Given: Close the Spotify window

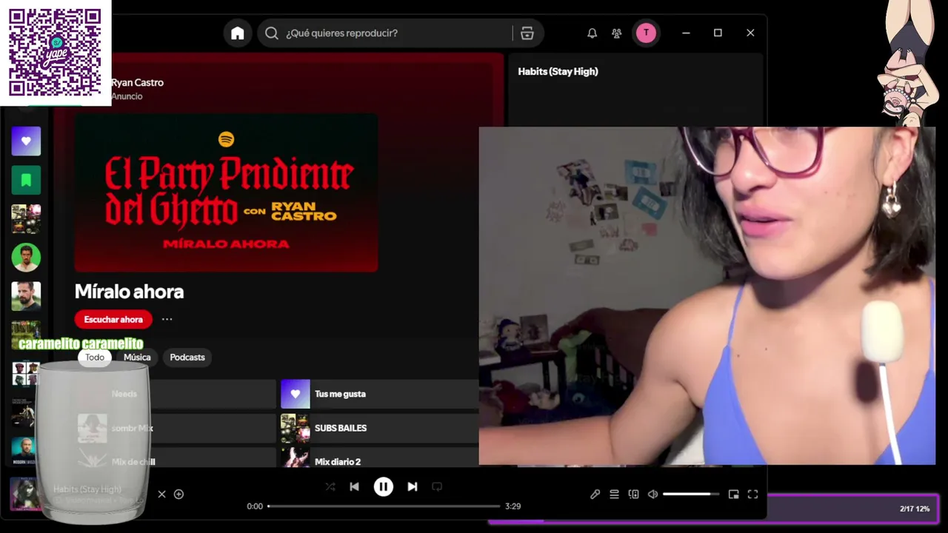Looking at the screenshot, I should (750, 33).
